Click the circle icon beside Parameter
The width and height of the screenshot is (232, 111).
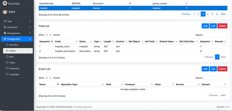(x=7, y=68)
